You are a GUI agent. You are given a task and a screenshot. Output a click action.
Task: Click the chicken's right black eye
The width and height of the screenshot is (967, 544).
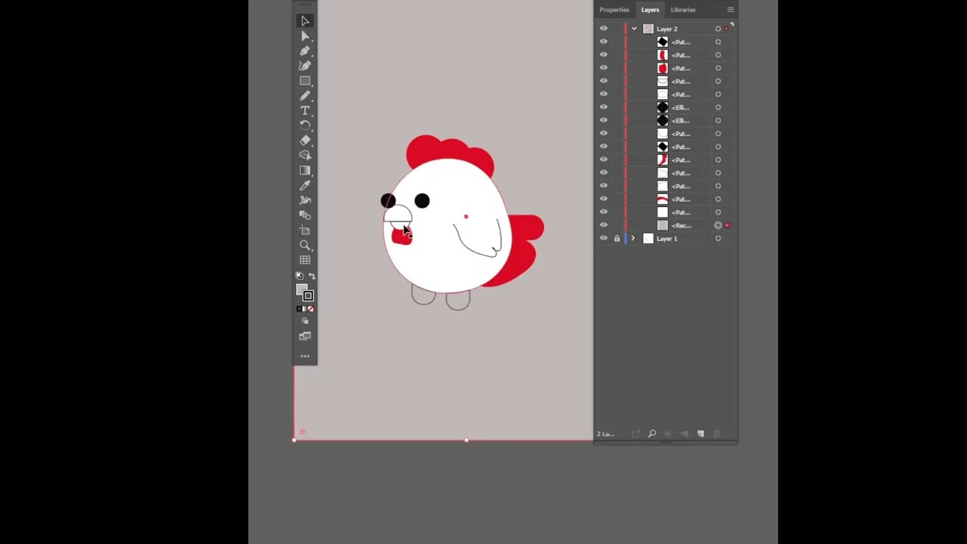422,200
